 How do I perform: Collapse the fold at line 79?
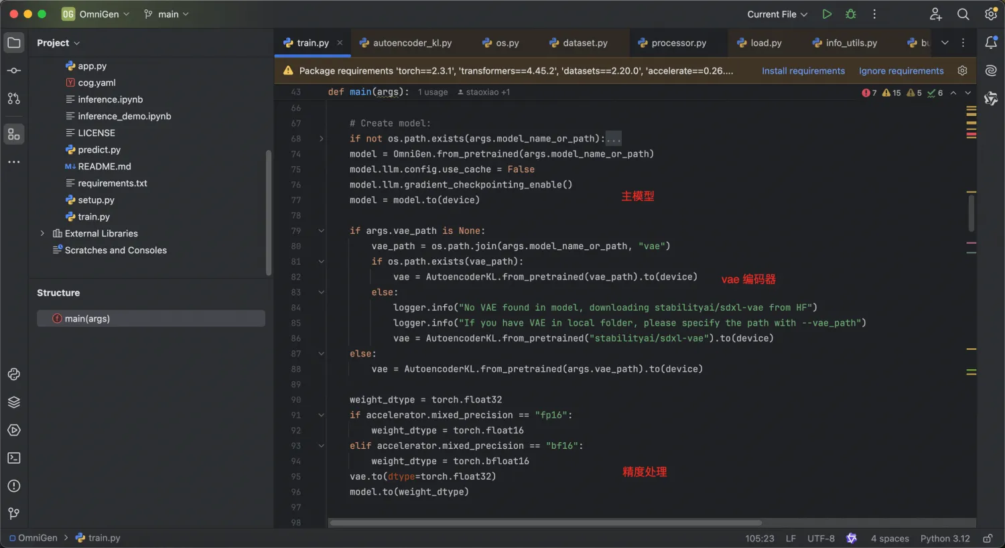click(x=321, y=231)
